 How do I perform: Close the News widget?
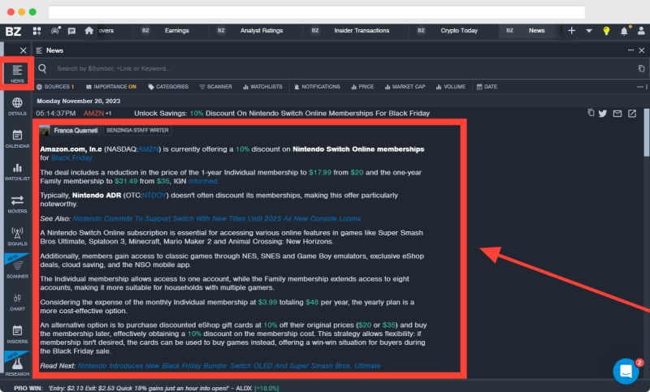click(642, 50)
